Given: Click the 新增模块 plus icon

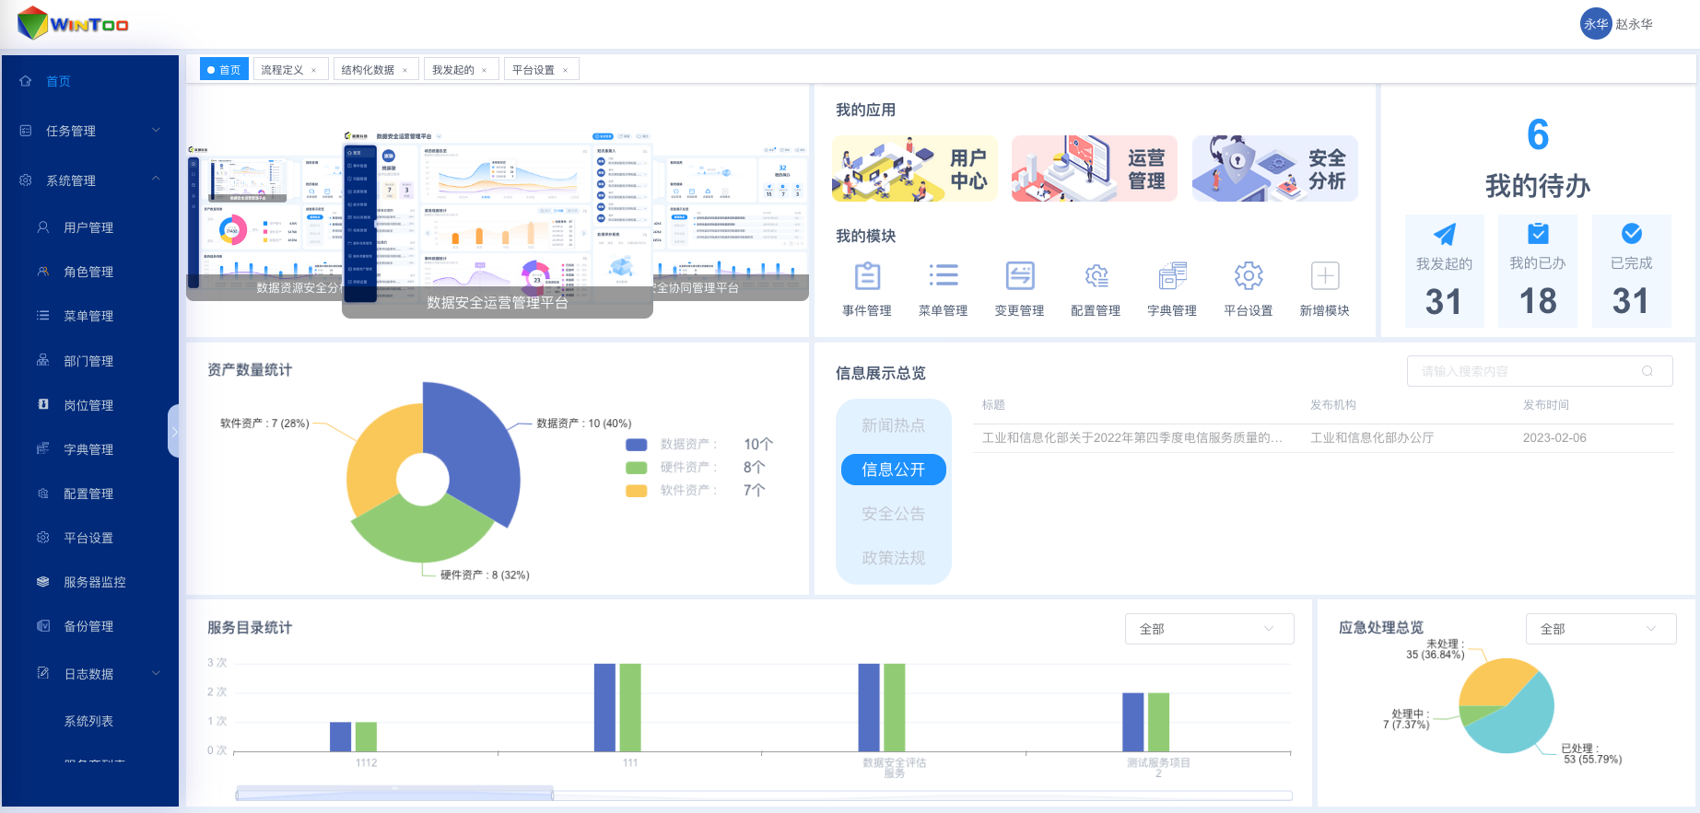Looking at the screenshot, I should coord(1324,276).
